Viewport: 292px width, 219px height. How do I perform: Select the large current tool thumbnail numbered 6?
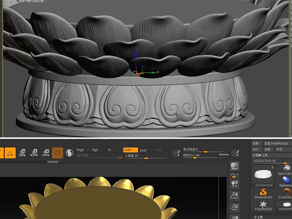(263, 176)
